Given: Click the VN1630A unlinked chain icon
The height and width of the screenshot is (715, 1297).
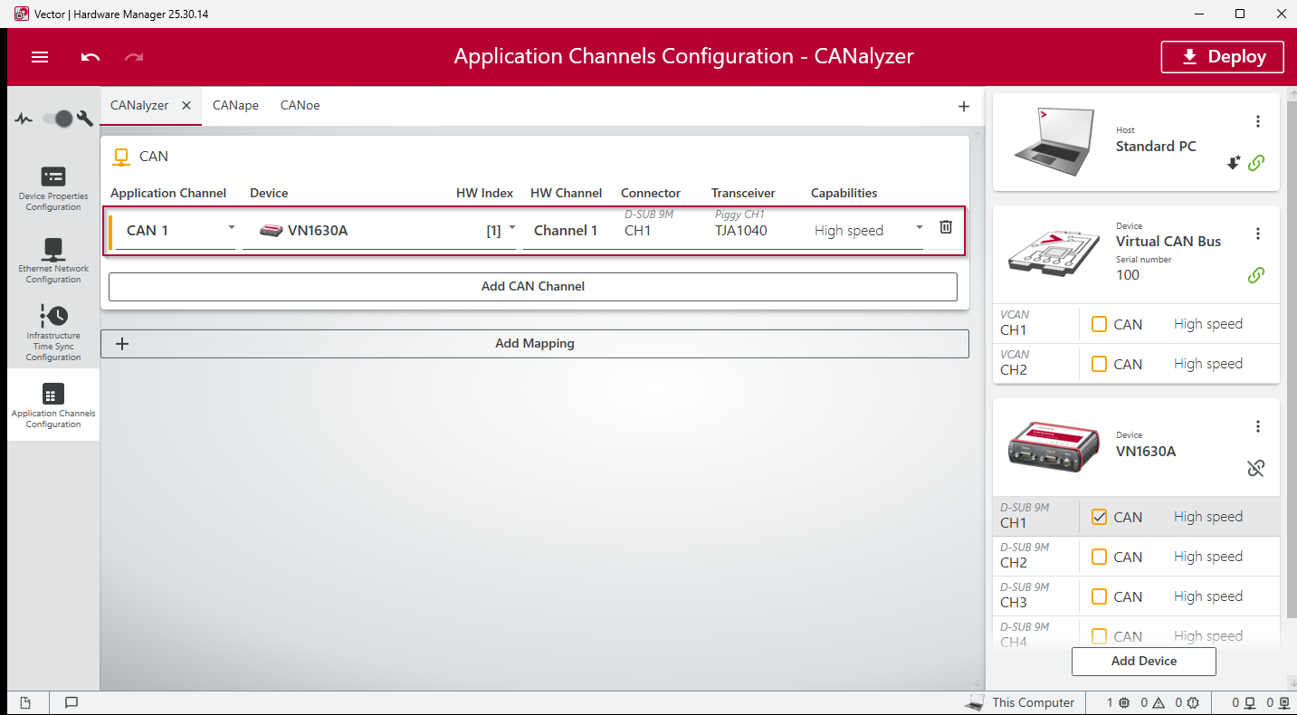Looking at the screenshot, I should [1255, 468].
